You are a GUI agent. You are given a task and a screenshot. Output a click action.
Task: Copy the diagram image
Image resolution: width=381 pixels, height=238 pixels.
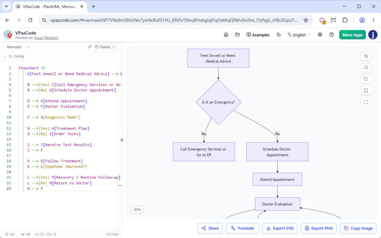pos(358,228)
